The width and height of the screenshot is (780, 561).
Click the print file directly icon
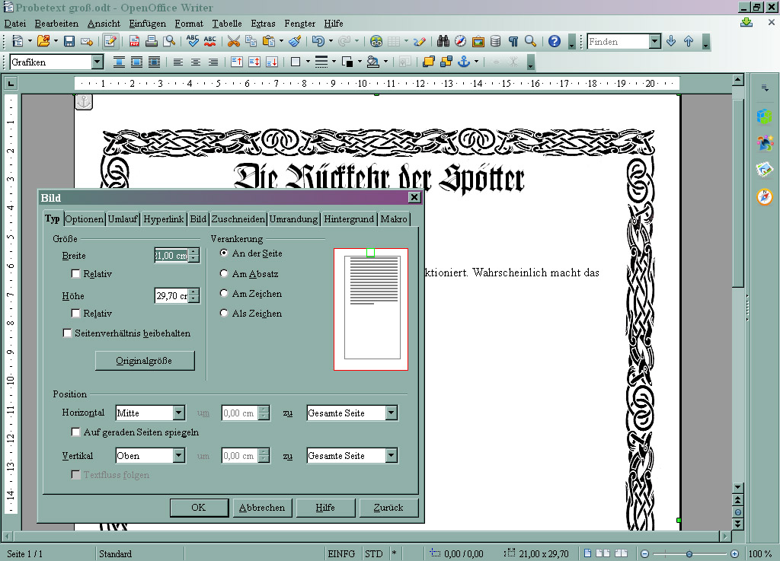click(151, 41)
